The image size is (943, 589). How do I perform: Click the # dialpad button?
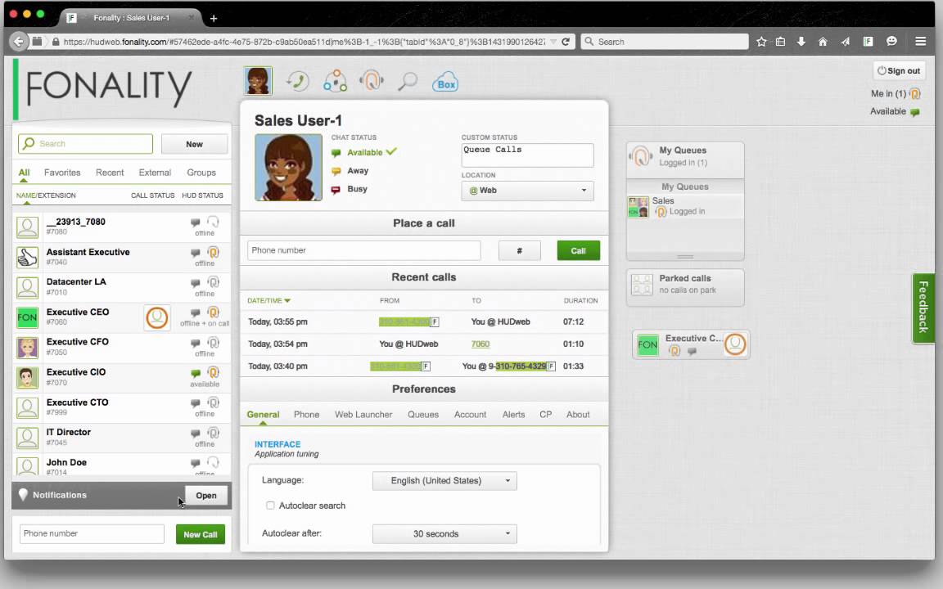click(x=519, y=250)
